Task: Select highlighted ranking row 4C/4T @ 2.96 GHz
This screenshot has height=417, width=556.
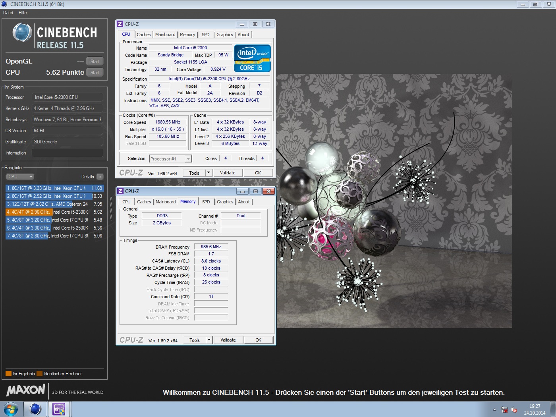Action: 55,212
